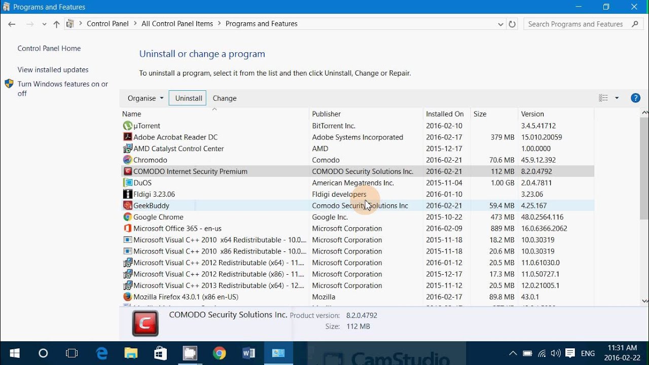
Task: Open File Explorer from the taskbar
Action: [131, 353]
